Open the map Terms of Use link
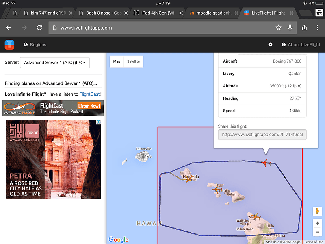This screenshot has width=325, height=244. 313,242
